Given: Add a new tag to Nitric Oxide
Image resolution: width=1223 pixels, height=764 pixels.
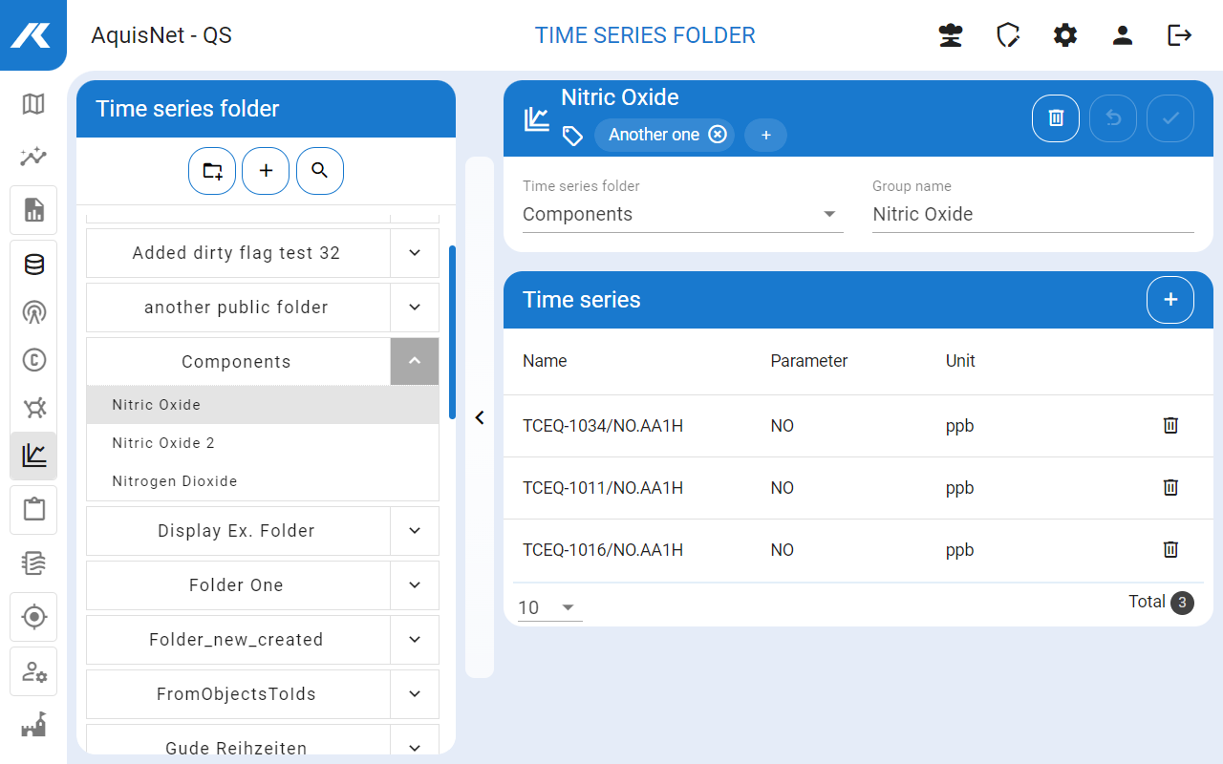Looking at the screenshot, I should pyautogui.click(x=765, y=136).
